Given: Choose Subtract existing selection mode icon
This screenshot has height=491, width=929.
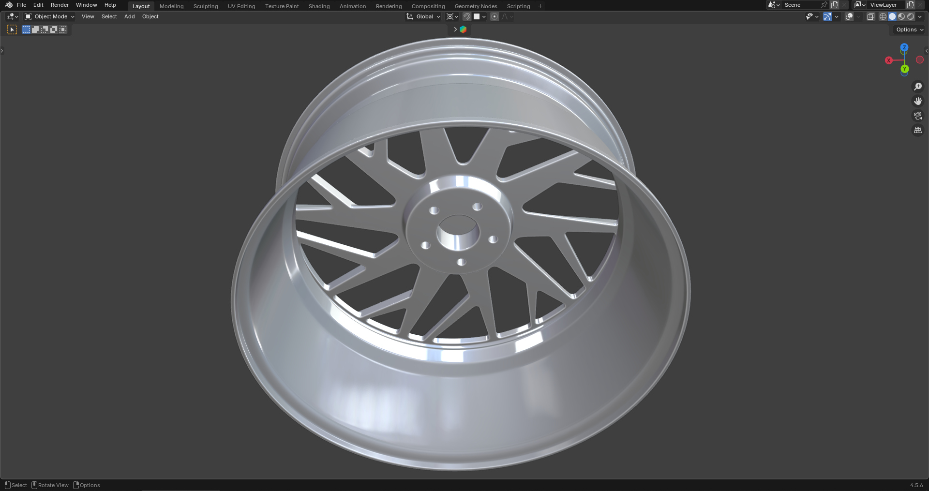Looking at the screenshot, I should 45,30.
